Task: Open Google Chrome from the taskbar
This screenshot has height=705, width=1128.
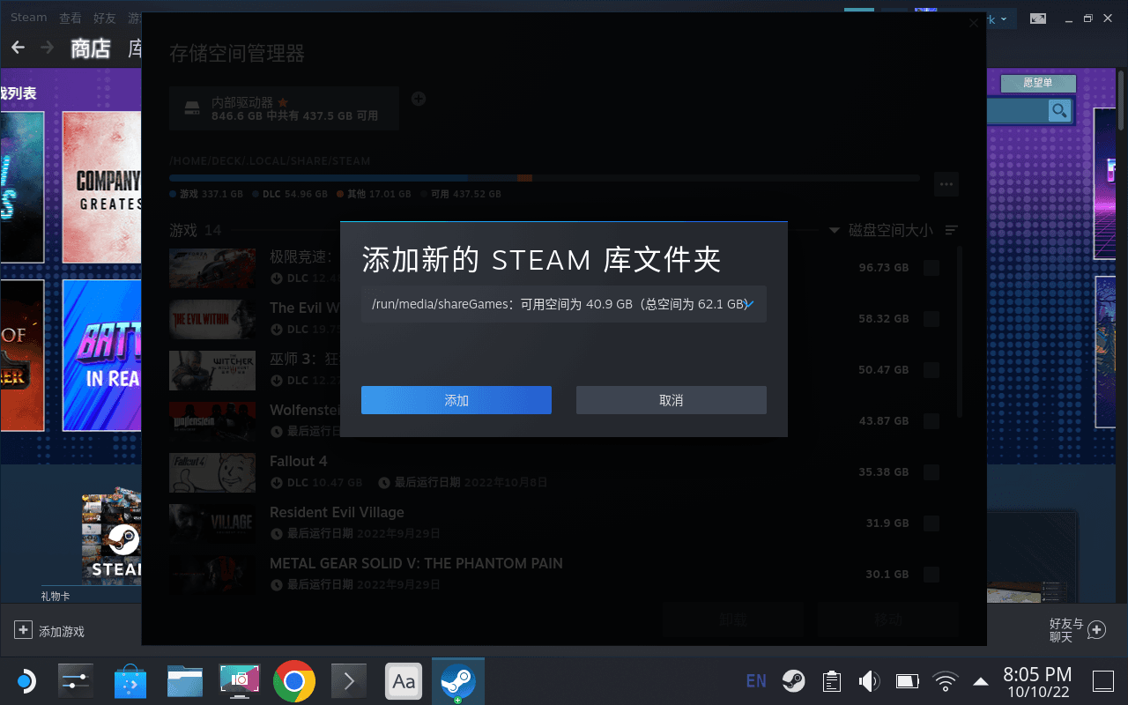Action: [293, 680]
